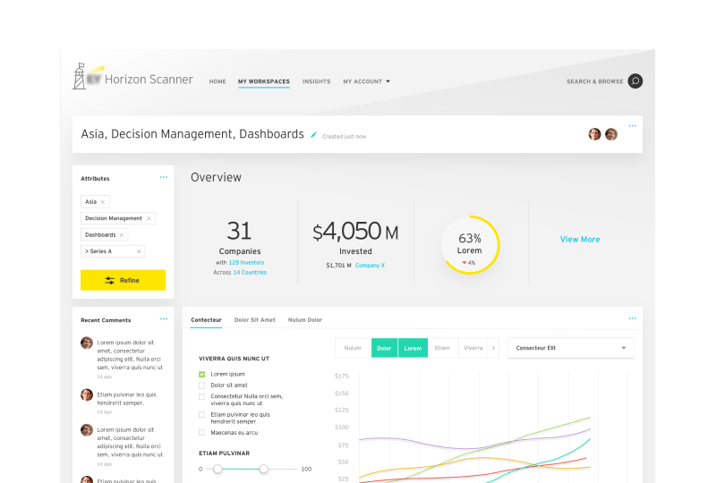716x483 pixels.
Task: Toggle the Etiam chart segment
Action: (442, 348)
